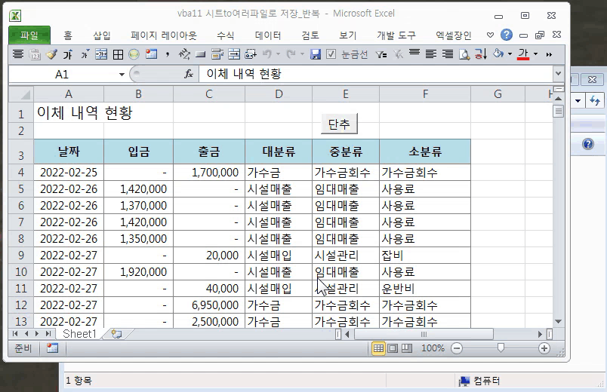Switch to Page Layout view
The height and width of the screenshot is (392, 607).
click(393, 348)
